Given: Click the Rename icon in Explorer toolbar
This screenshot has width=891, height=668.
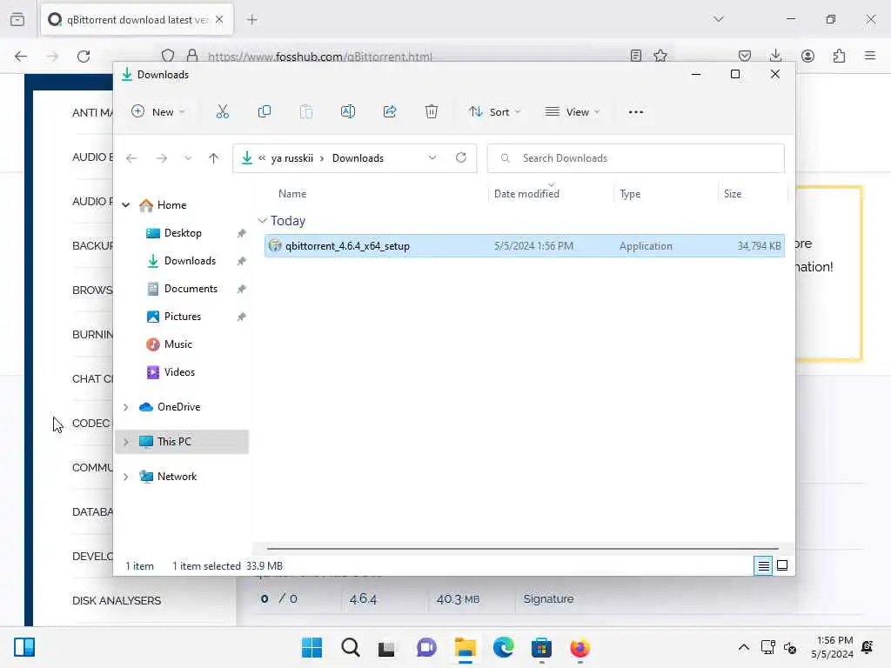Looking at the screenshot, I should coord(348,112).
